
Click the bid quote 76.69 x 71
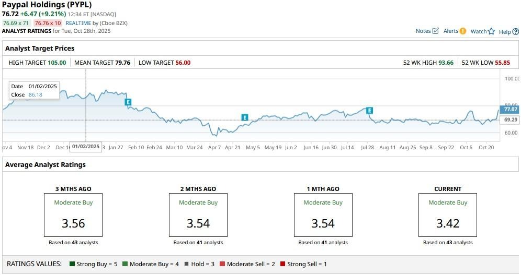(x=16, y=23)
